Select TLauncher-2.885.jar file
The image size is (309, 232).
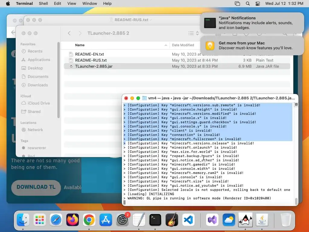[x=177, y=66]
